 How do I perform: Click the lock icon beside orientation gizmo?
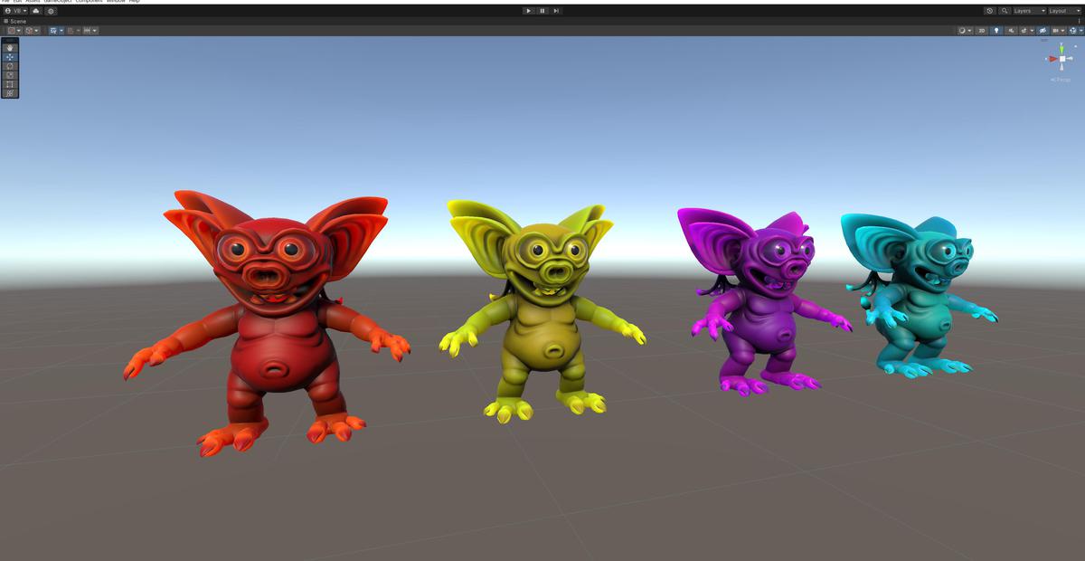[1076, 46]
